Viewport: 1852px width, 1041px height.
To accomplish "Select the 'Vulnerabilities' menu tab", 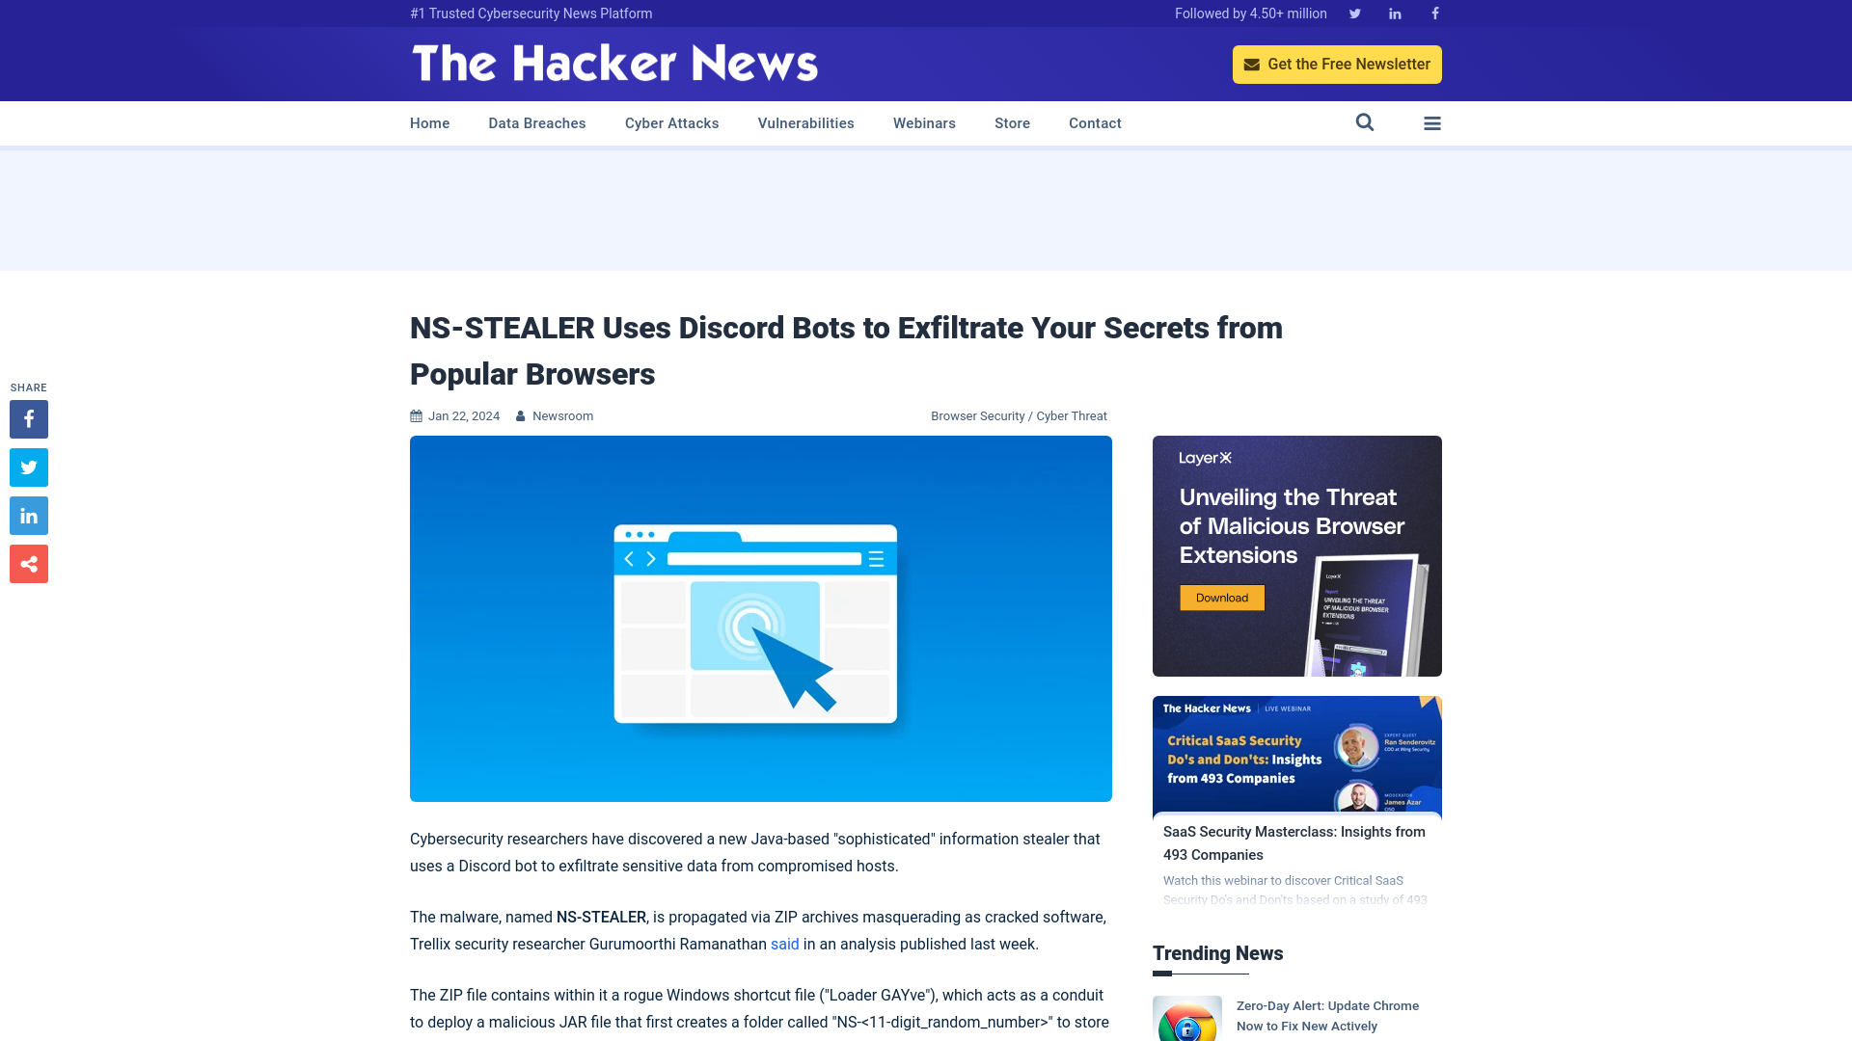I will click(x=805, y=122).
